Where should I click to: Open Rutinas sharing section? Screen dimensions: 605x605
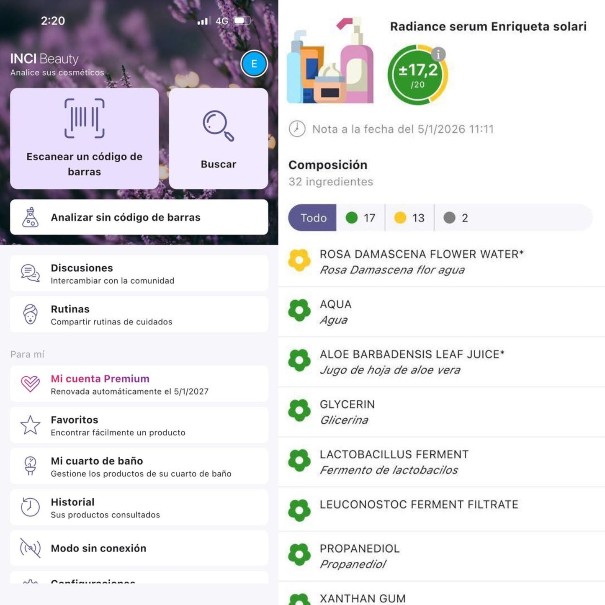139,314
